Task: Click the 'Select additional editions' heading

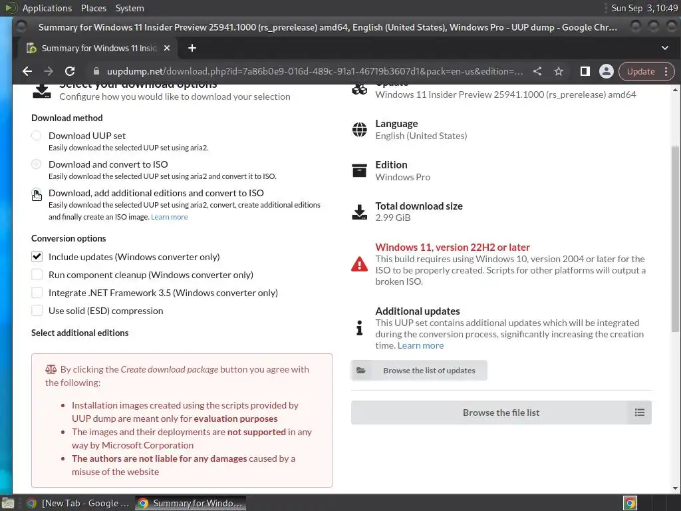Action: point(80,333)
